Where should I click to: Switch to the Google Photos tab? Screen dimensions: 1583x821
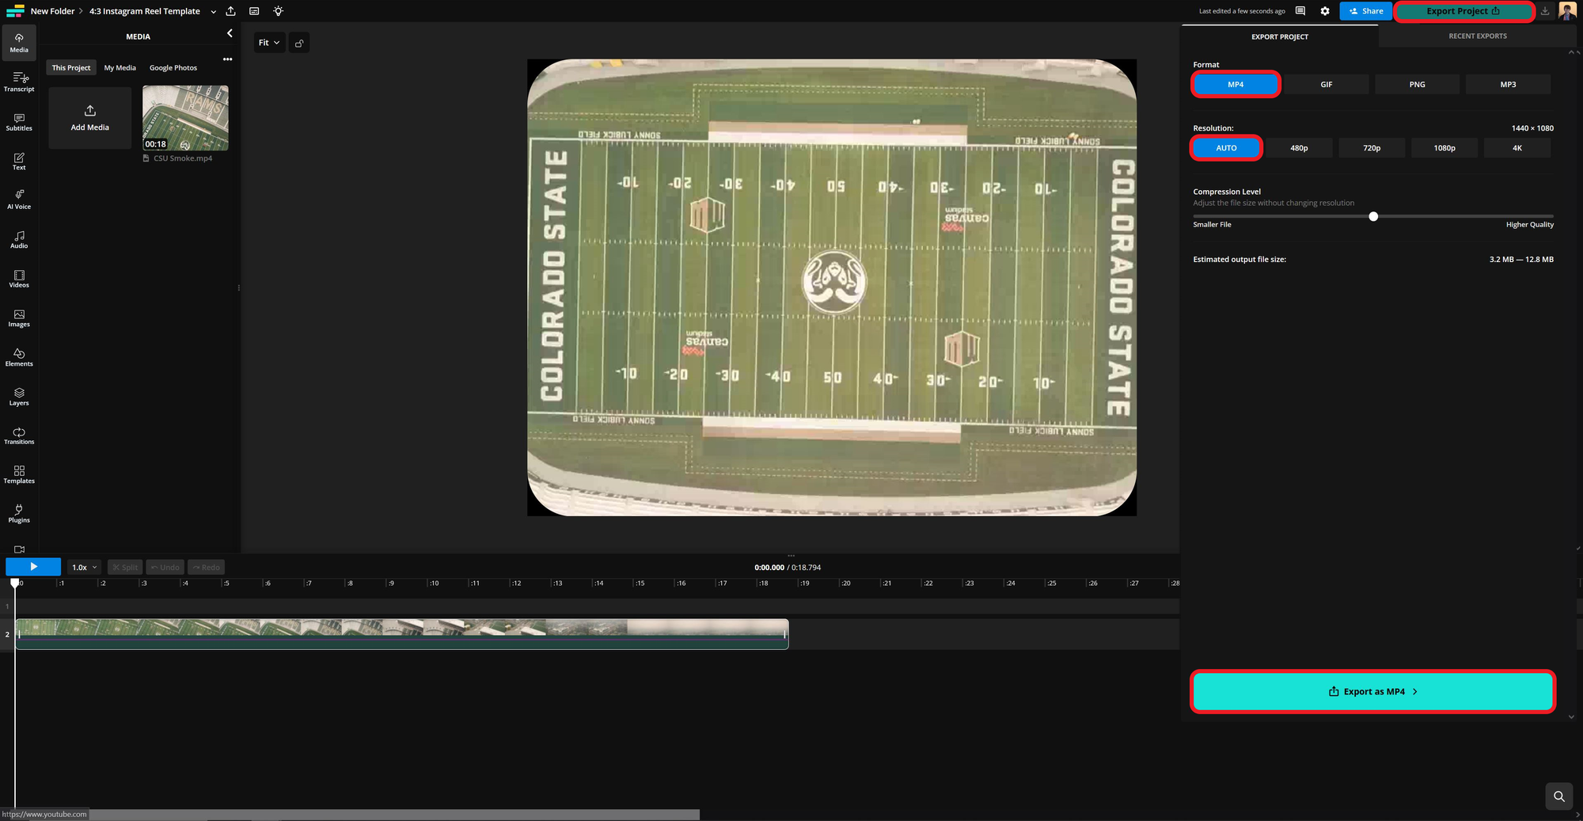click(x=173, y=68)
